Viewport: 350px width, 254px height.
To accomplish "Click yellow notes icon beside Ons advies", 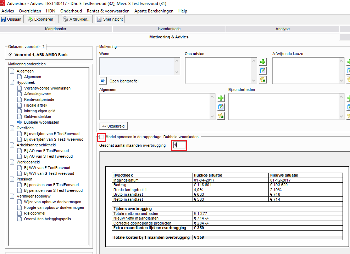I will (x=263, y=80).
